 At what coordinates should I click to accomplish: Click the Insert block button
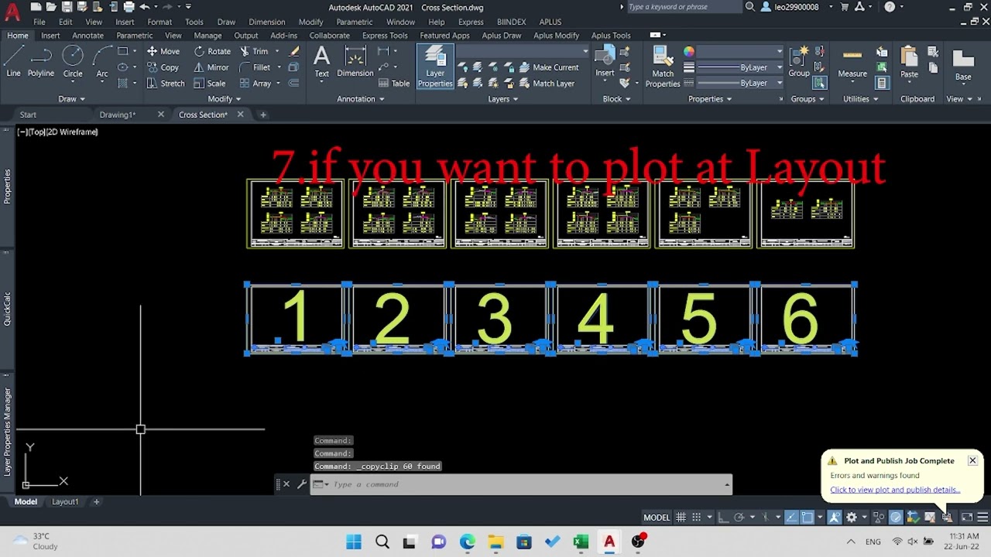coord(605,62)
